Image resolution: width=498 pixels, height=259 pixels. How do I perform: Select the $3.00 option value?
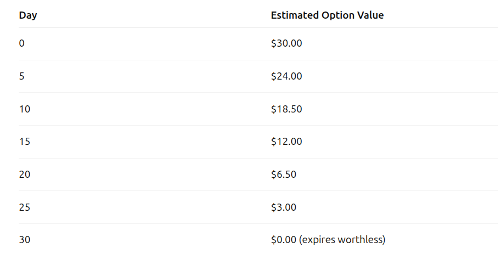[x=284, y=207]
